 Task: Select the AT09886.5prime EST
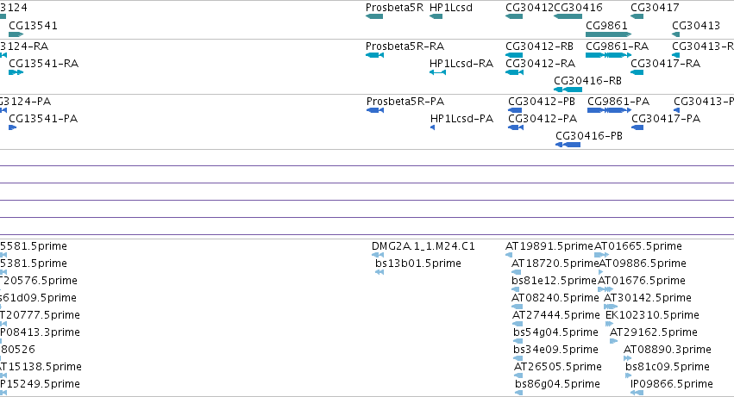click(x=601, y=272)
